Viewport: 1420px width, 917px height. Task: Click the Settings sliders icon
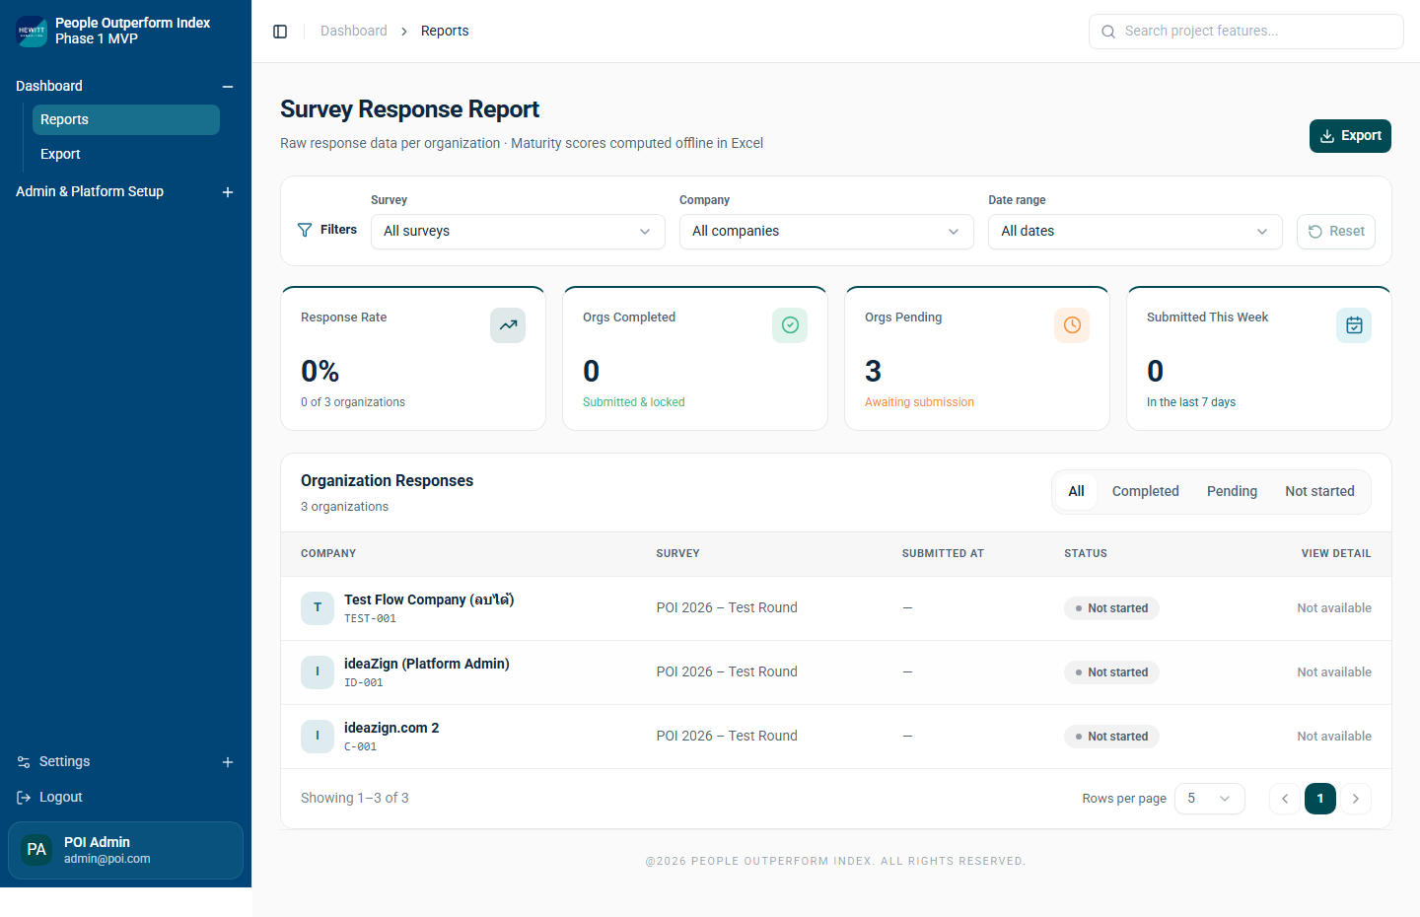point(24,762)
